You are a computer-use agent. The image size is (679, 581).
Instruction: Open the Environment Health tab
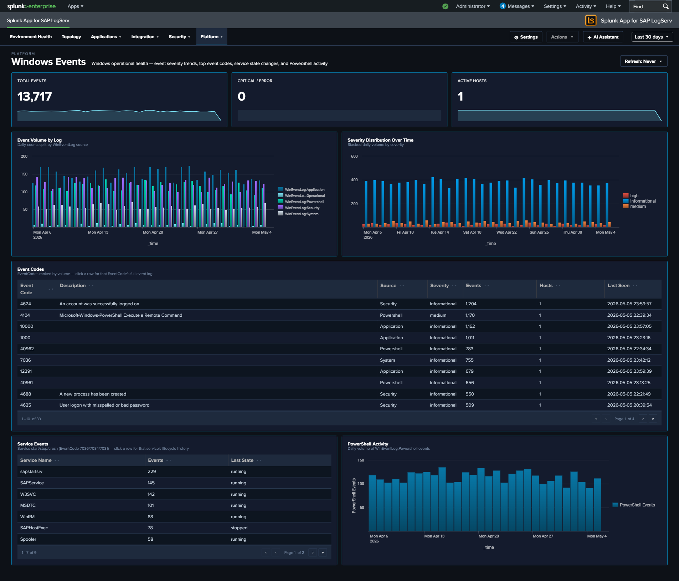pyautogui.click(x=31, y=37)
